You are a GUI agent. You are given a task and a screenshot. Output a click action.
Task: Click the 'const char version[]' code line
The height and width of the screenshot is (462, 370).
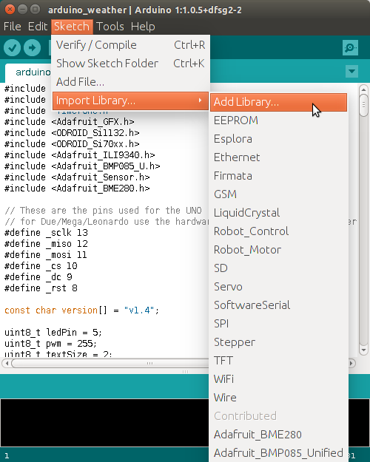81,310
